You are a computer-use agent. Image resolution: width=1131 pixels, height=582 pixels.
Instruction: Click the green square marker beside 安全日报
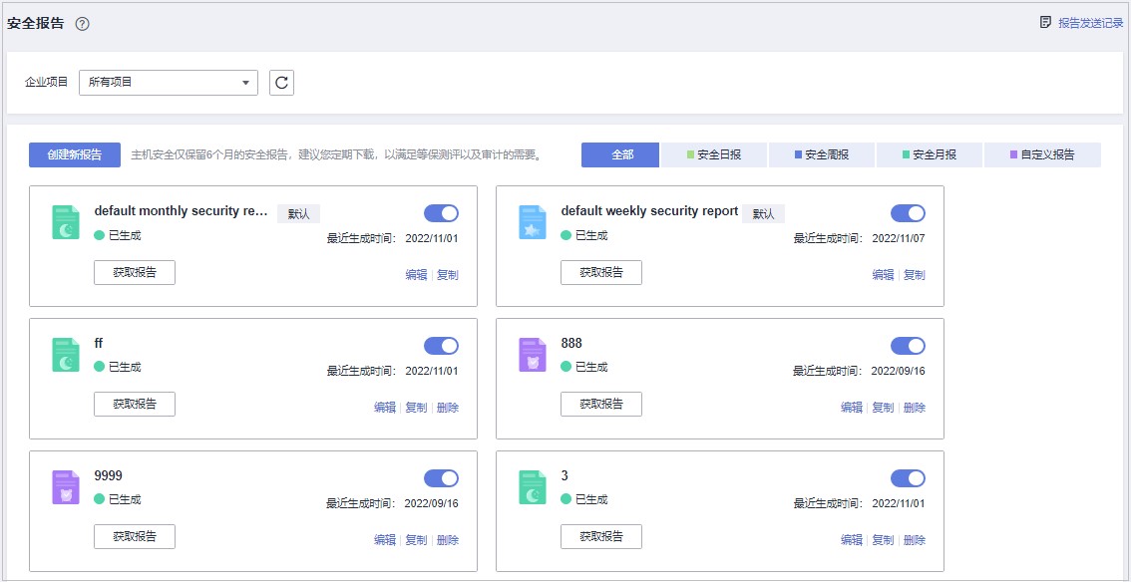690,154
